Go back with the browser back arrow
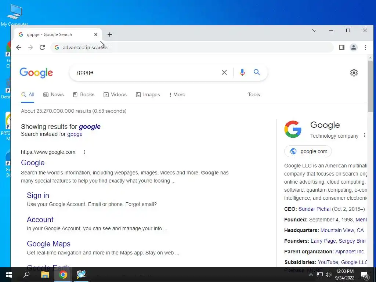The width and height of the screenshot is (376, 282). click(19, 47)
